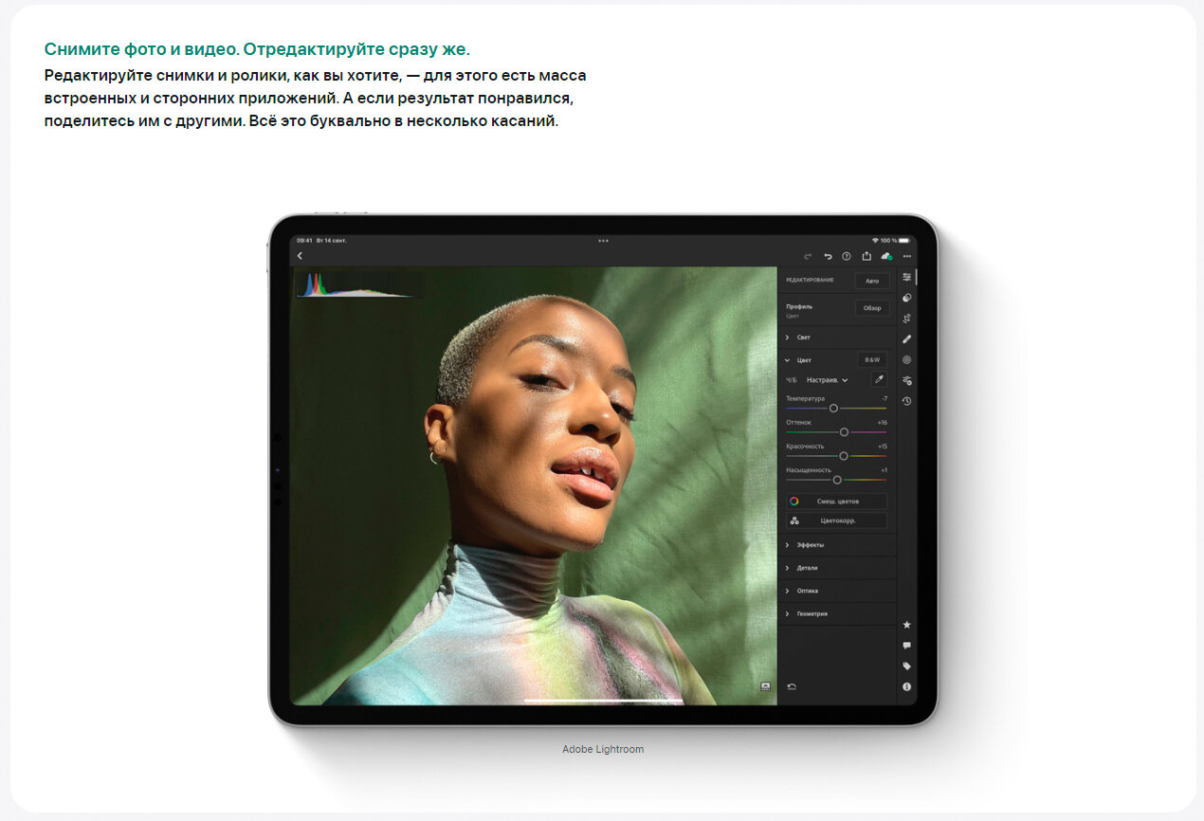Toggle the Авто auto-edit button
Screen dimensions: 1204x821
(871, 281)
